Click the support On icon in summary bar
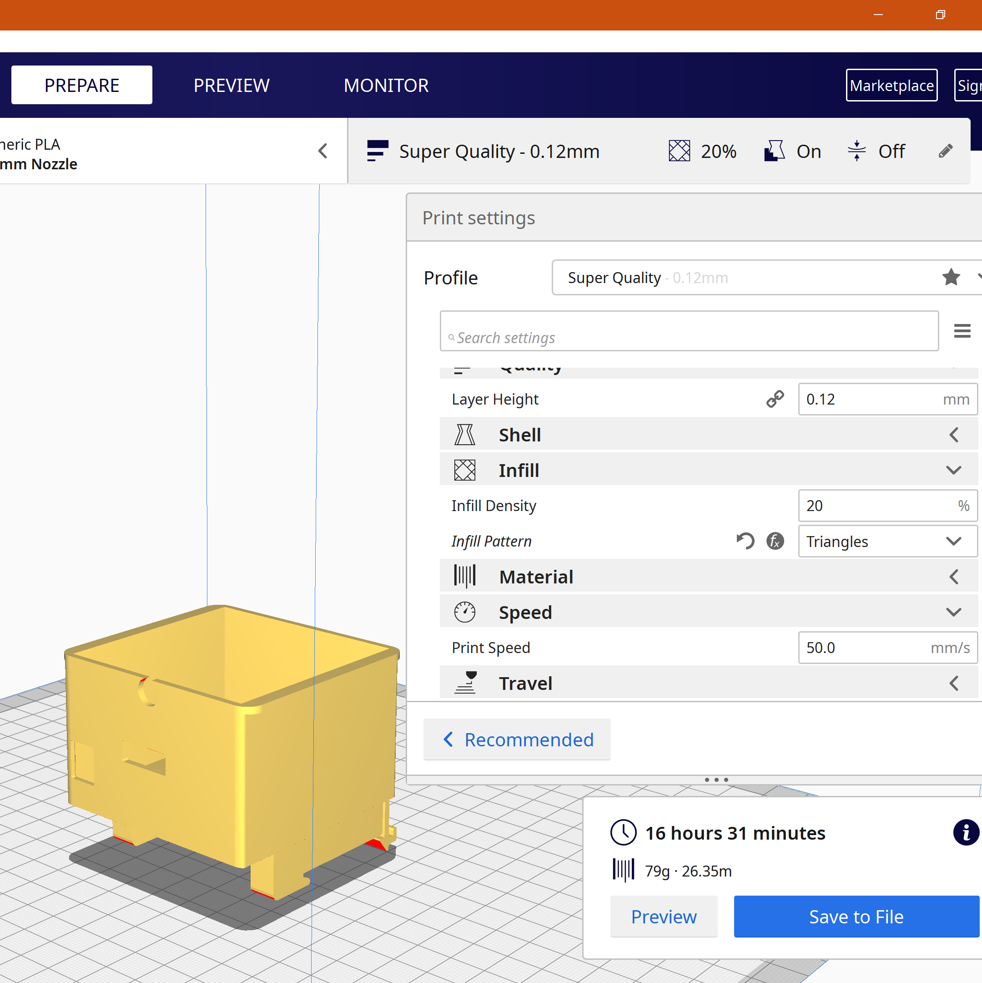Screen dimensions: 982x983 point(775,151)
